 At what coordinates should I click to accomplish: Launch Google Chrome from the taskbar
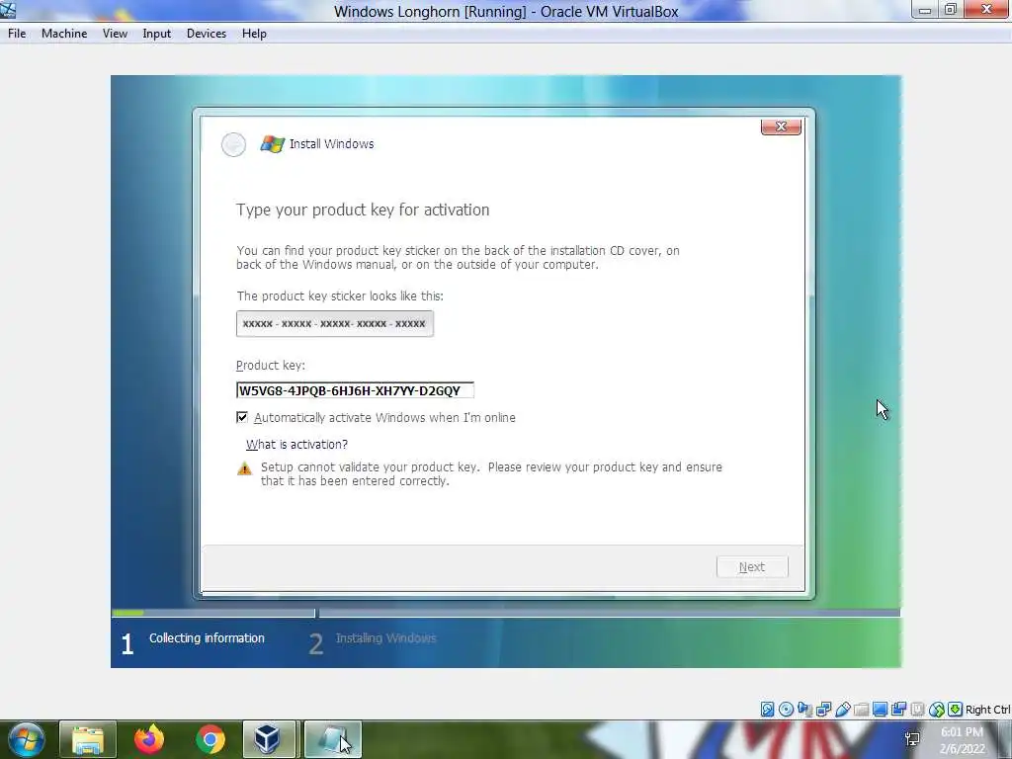point(211,739)
